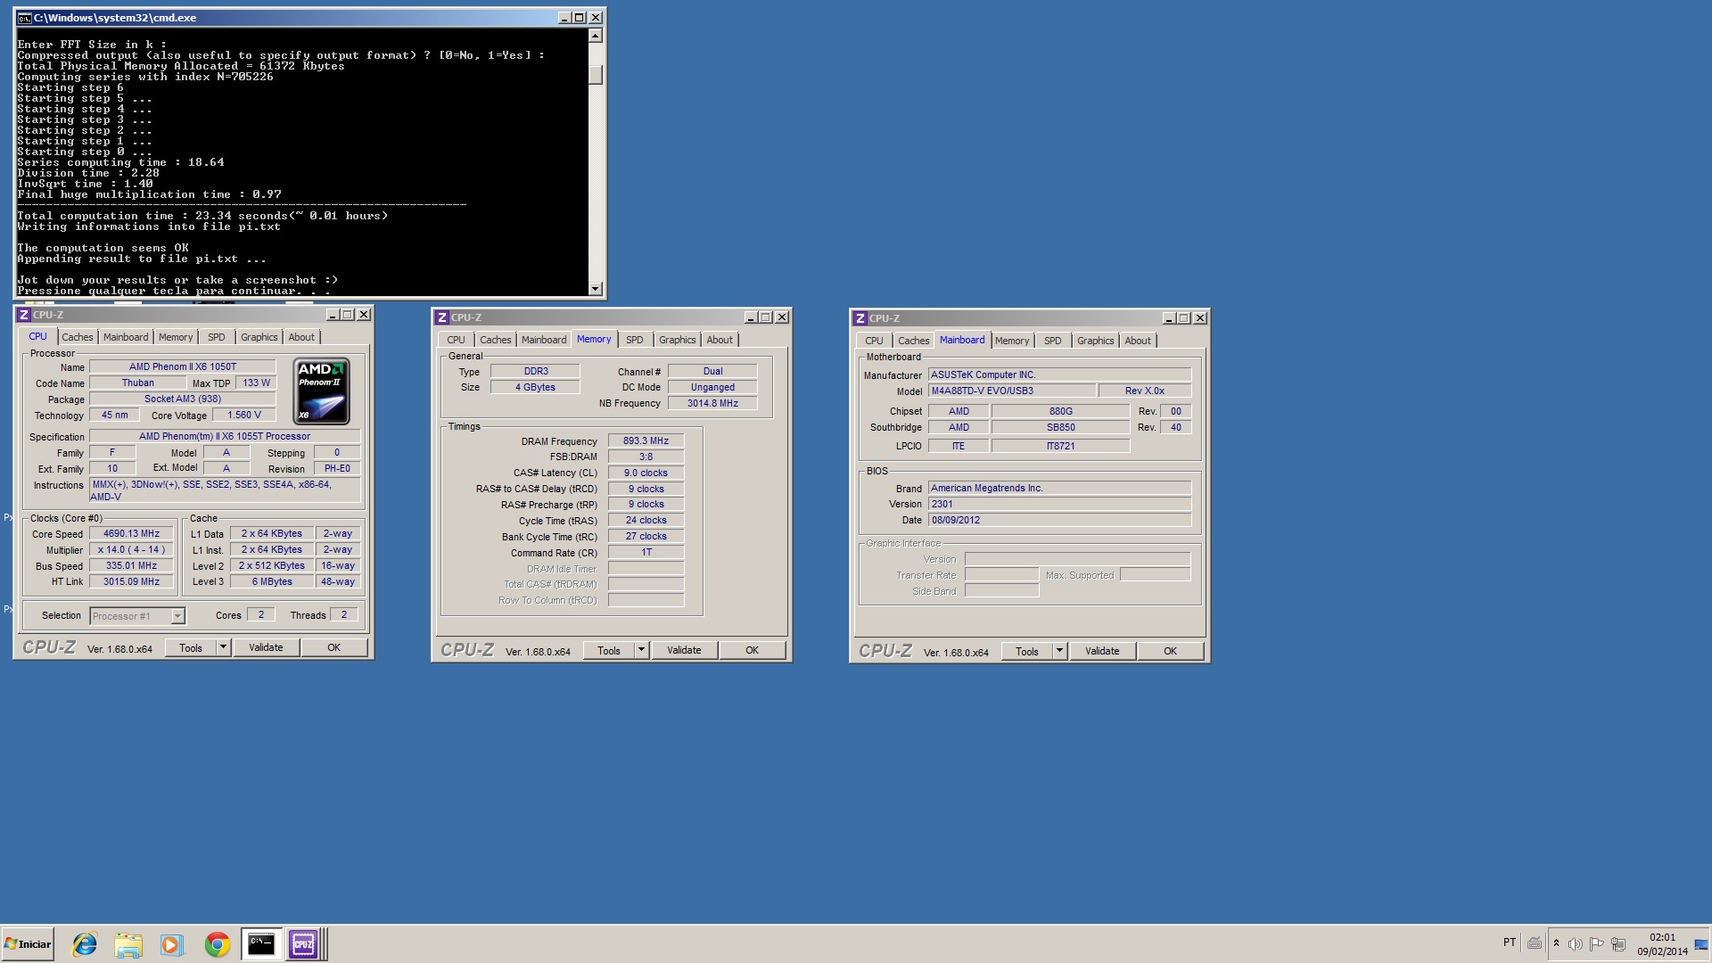Open the Iniciar start menu
1712x963 pixels.
coord(28,944)
